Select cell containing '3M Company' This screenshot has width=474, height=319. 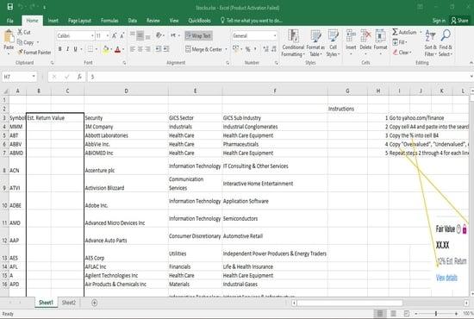pyautogui.click(x=126, y=127)
